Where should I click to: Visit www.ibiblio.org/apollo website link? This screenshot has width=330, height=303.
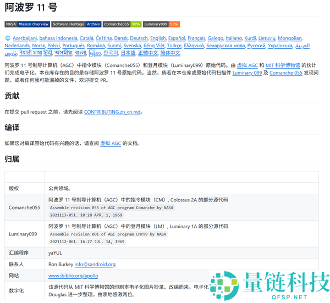[x=73, y=276]
